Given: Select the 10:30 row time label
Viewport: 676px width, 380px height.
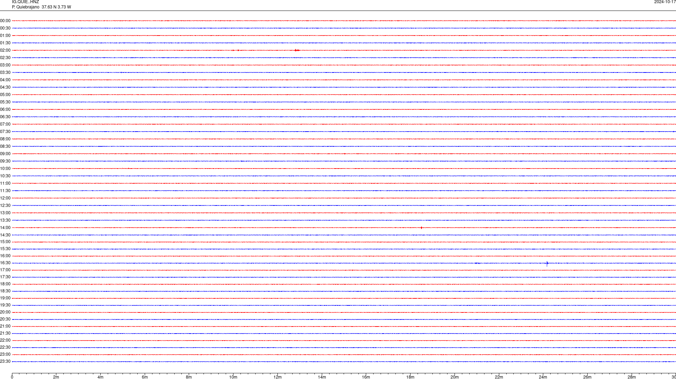Looking at the screenshot, I should point(5,176).
